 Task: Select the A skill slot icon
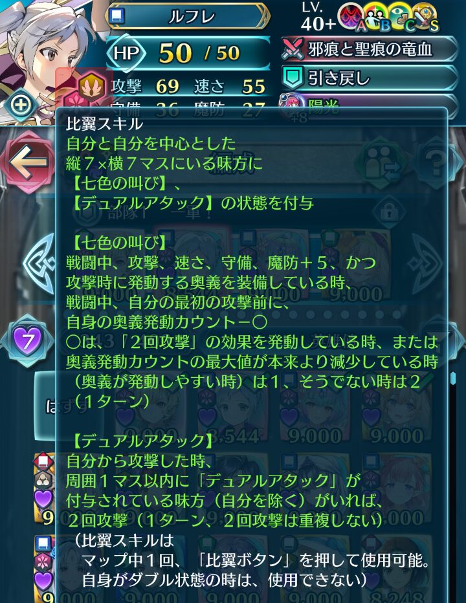coord(351,17)
